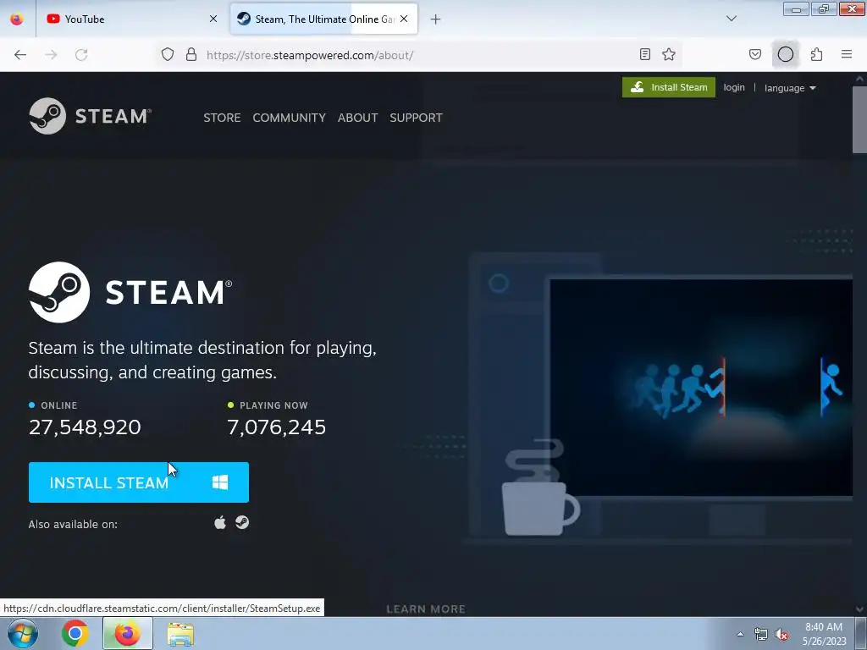Open the STORE menu item

click(222, 118)
